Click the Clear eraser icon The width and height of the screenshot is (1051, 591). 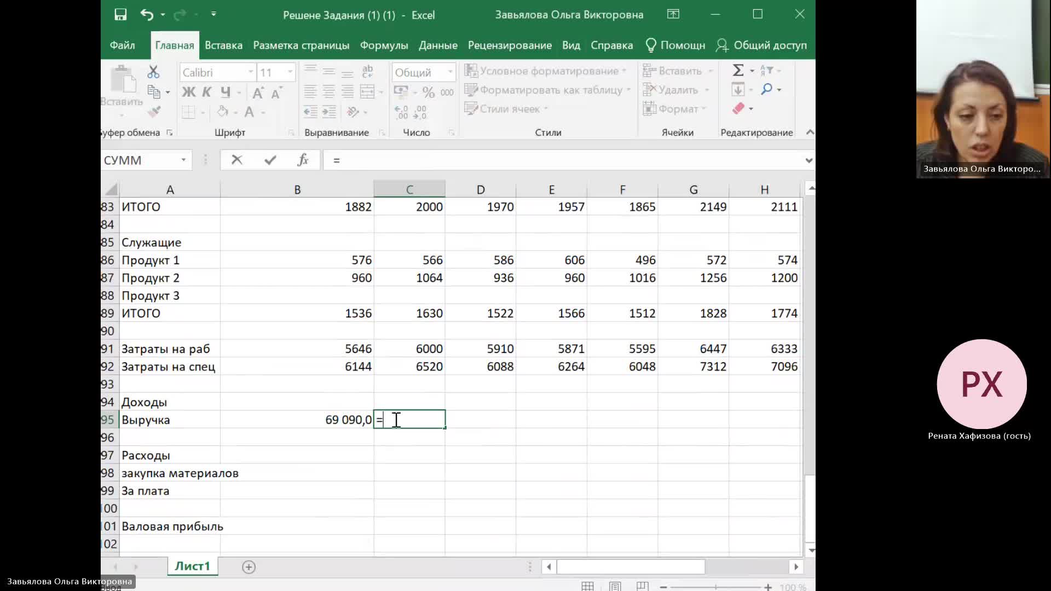[x=738, y=108]
